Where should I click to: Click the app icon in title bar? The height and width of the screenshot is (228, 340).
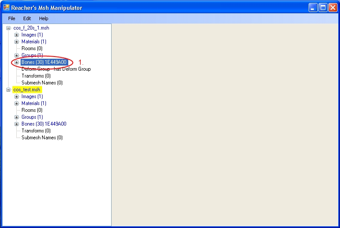click(x=6, y=8)
